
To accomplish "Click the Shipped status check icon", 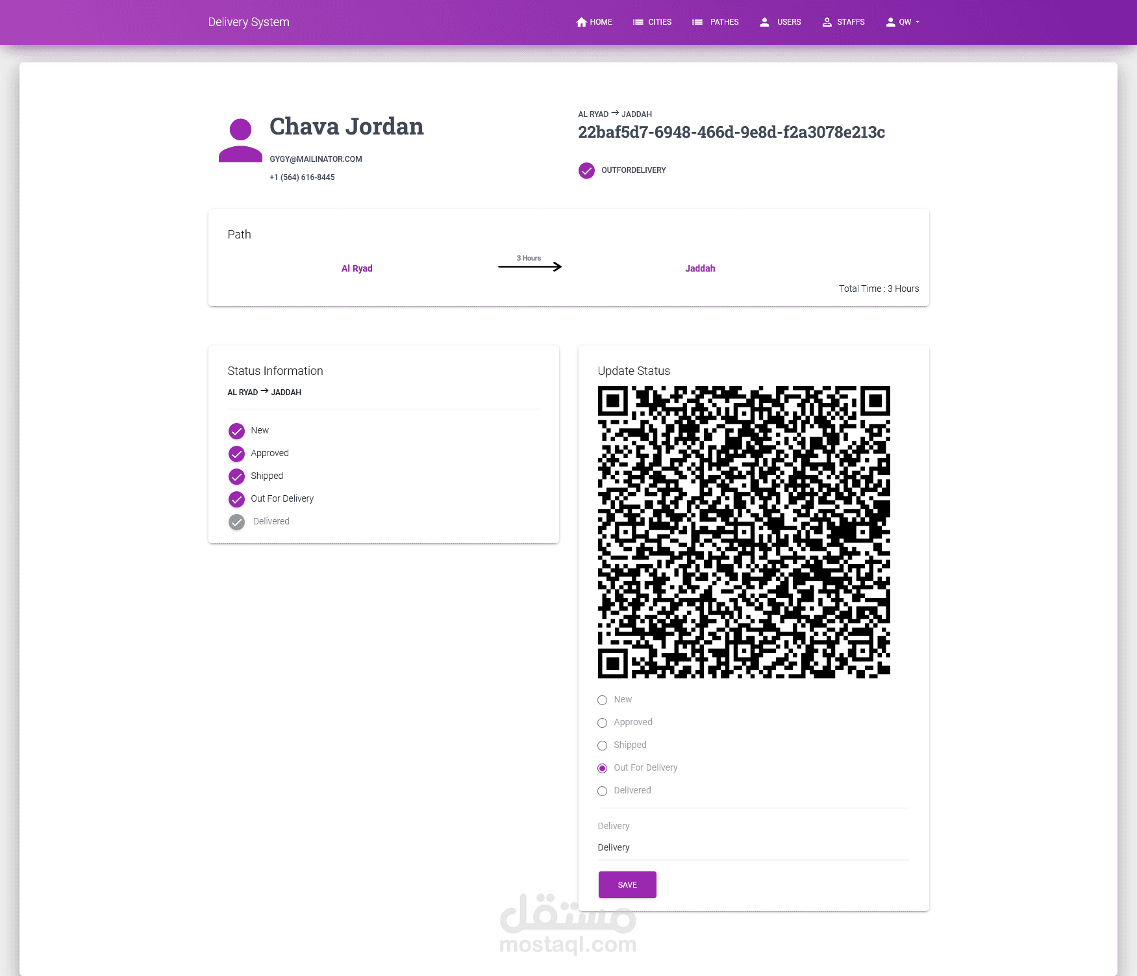I will (236, 476).
